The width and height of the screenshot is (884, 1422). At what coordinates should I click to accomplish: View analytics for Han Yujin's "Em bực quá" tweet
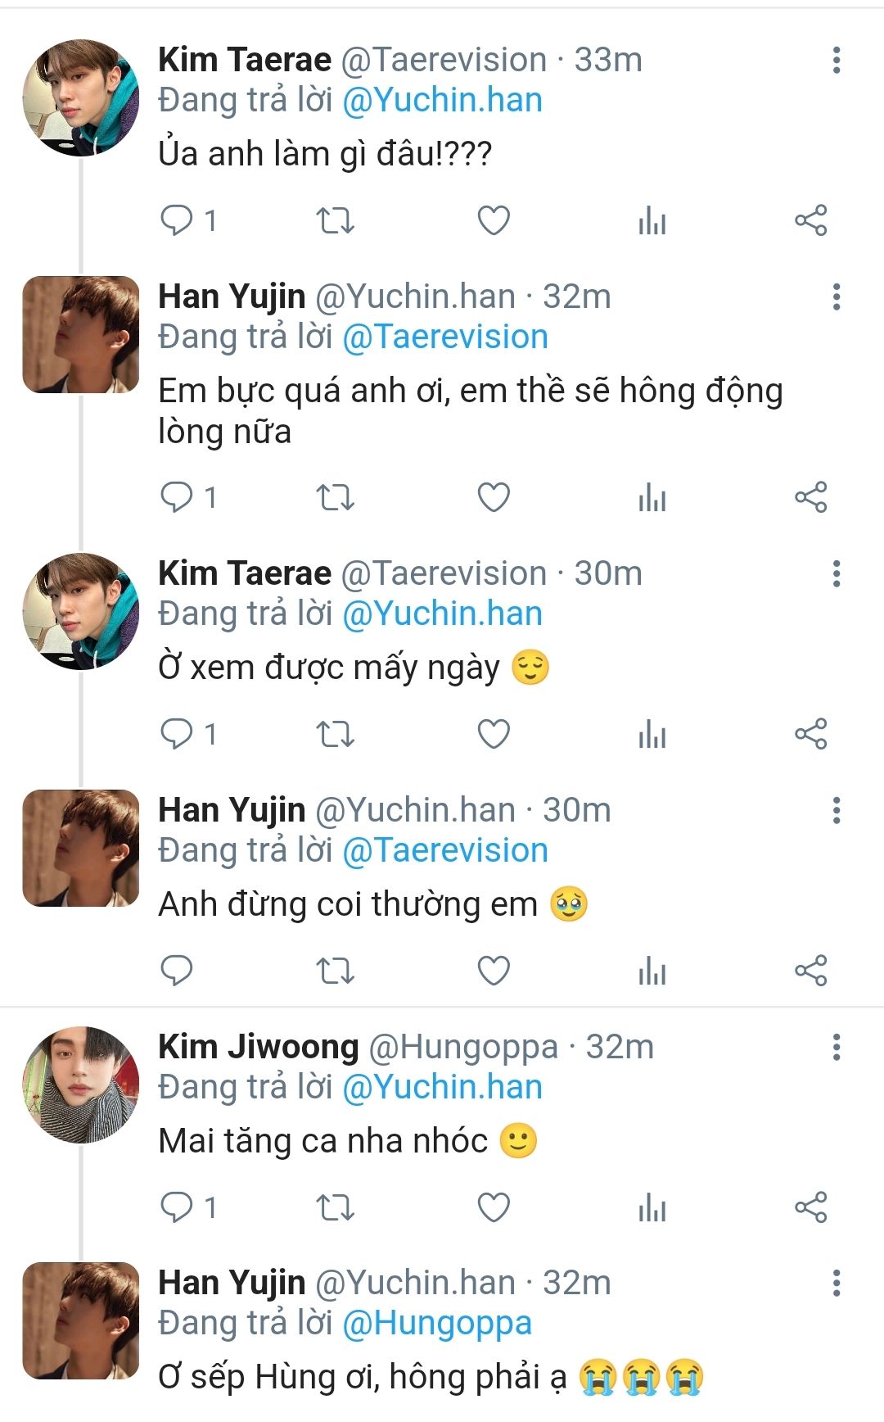[652, 497]
